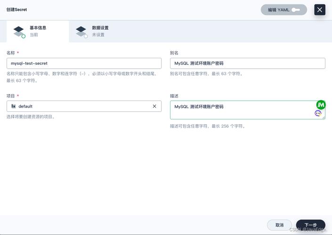
Task: Grab the 描述 textarea resize handle
Action: [324, 117]
